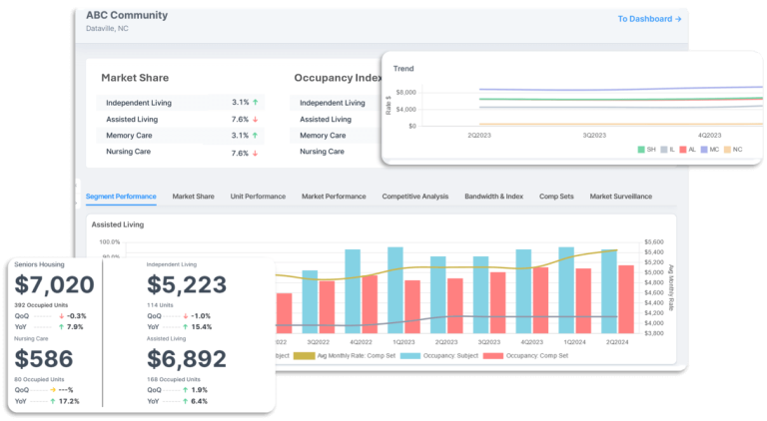Select Nursing Care row in Market Share
Screen dimensions: 767x421
pos(180,152)
